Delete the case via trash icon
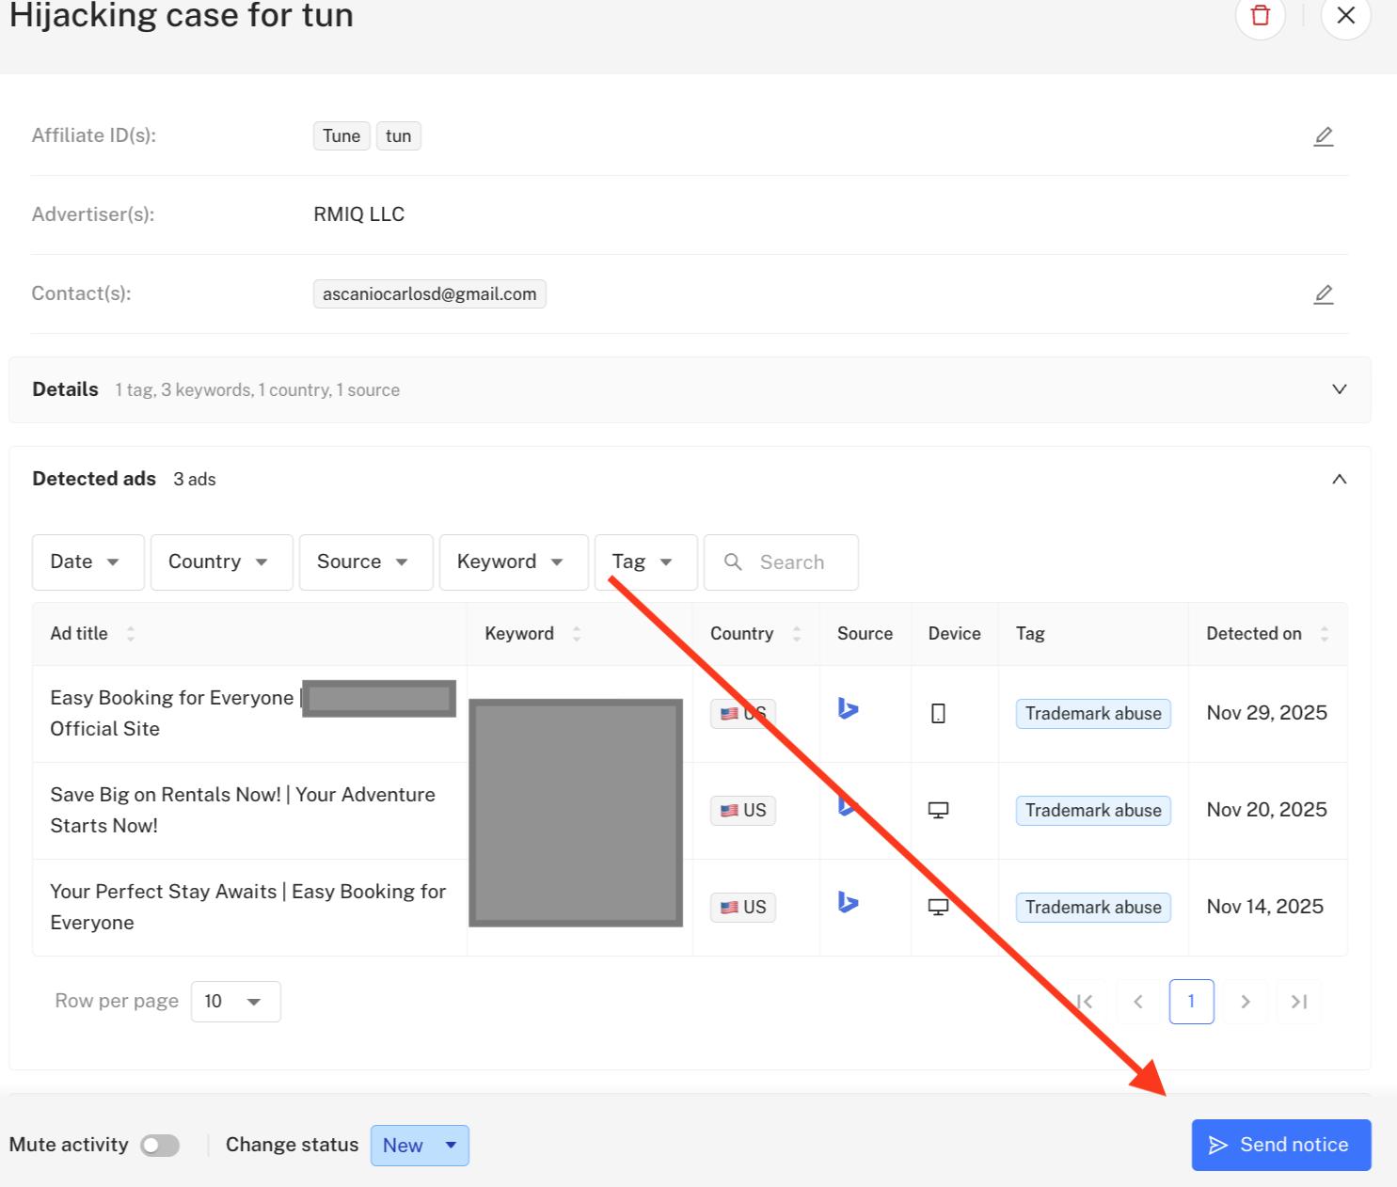The width and height of the screenshot is (1397, 1187). [1260, 15]
